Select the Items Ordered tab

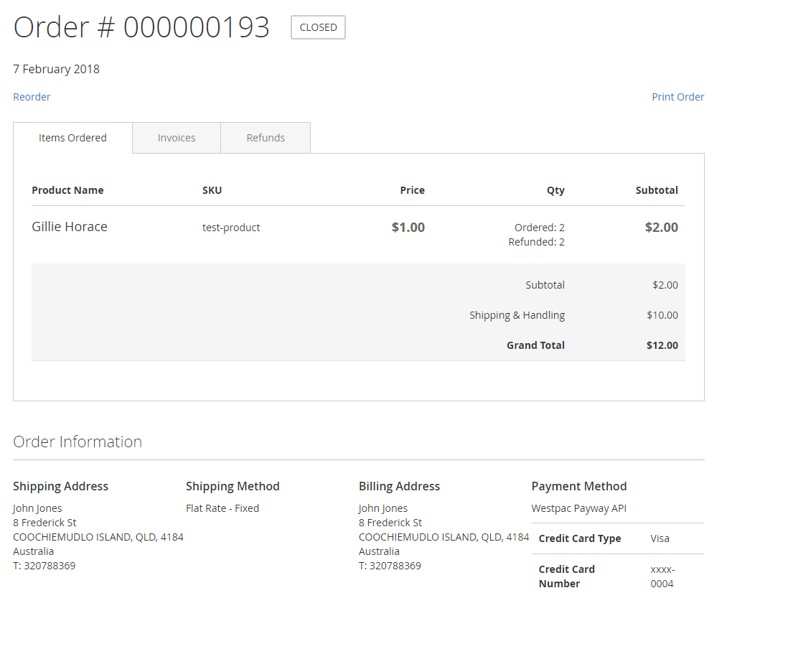point(72,138)
